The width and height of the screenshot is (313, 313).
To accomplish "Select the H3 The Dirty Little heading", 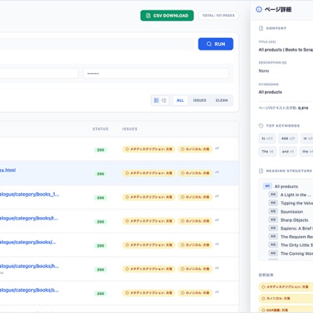I will [291, 245].
